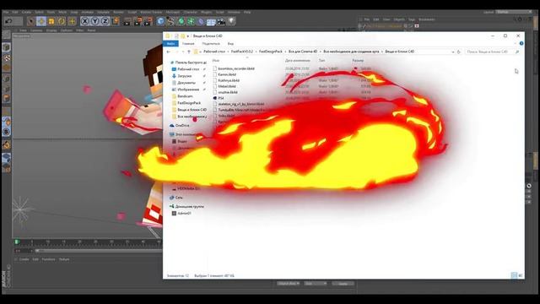Viewport: 540px width, 304px height.
Task: Toggle the Y axis lock
Action: 94,21
